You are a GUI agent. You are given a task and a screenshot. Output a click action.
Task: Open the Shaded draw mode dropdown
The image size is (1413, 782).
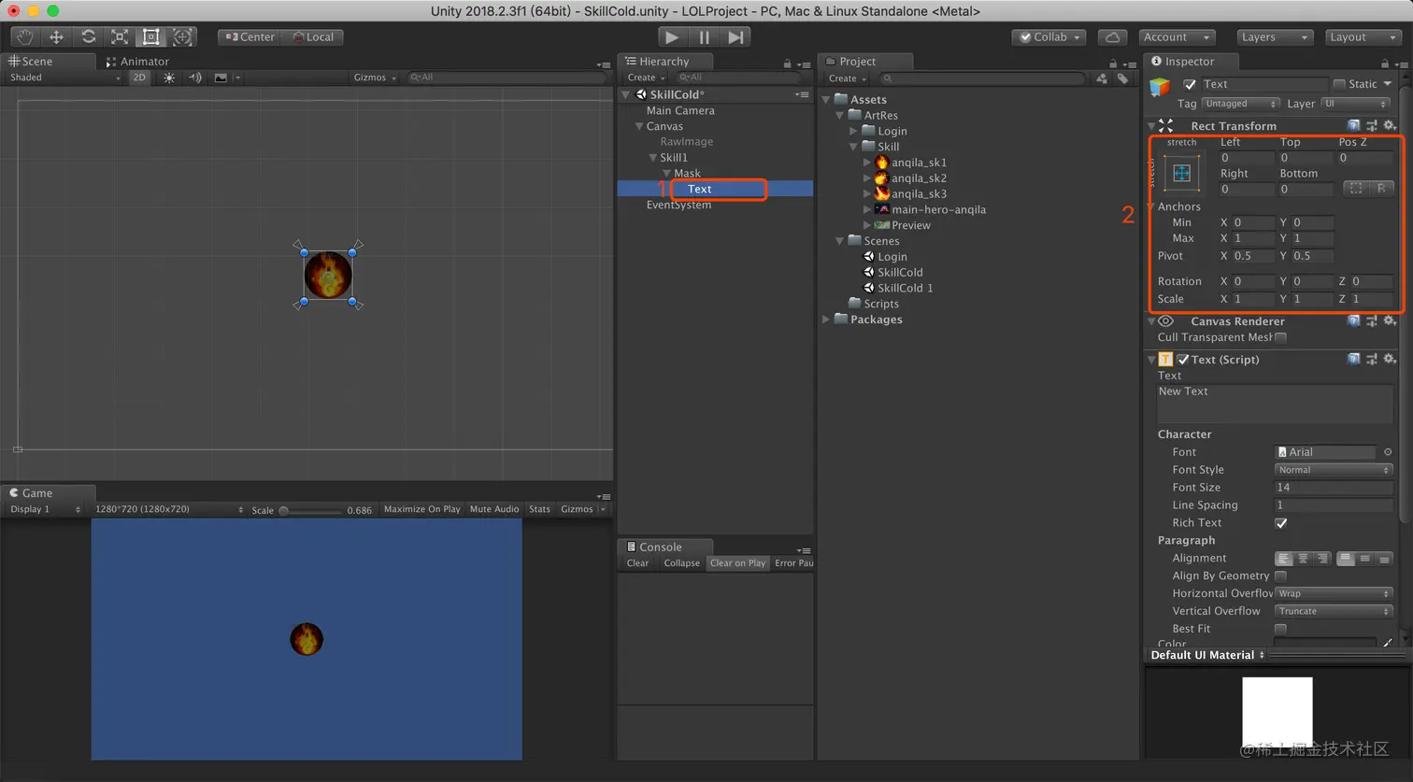point(64,78)
